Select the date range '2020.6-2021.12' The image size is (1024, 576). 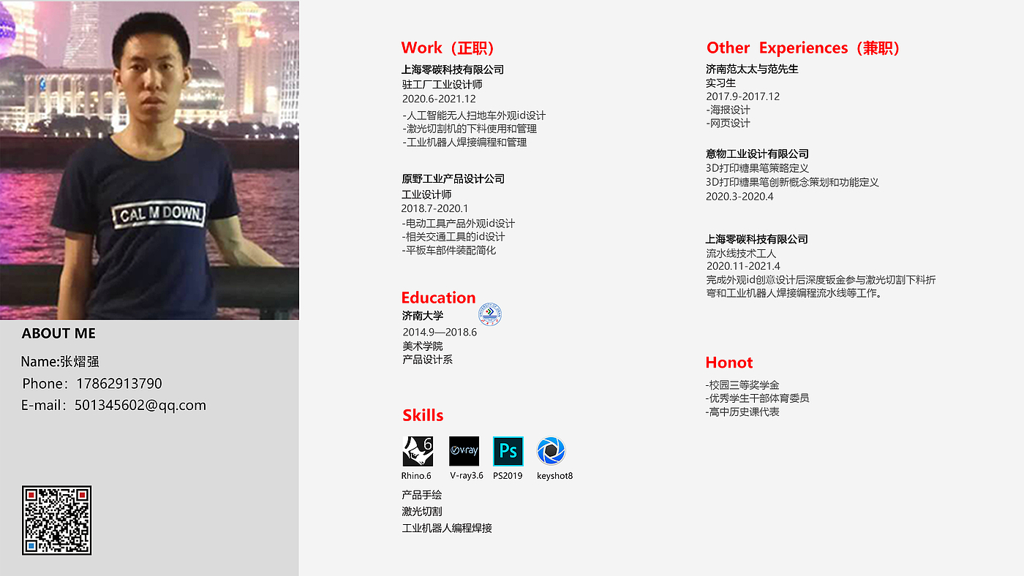(439, 99)
